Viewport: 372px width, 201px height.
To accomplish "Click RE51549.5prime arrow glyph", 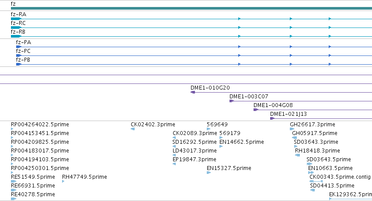I will pyautogui.click(x=14, y=181).
